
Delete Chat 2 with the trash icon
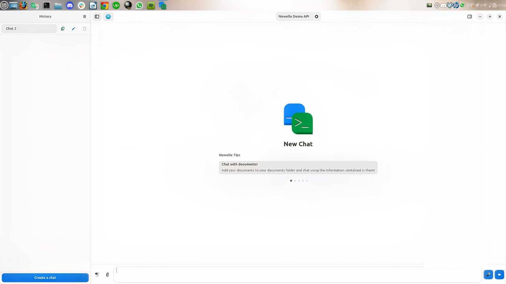click(84, 28)
